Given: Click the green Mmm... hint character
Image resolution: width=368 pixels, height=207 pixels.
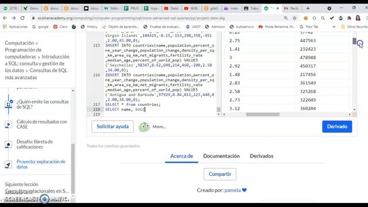Looking at the screenshot, I should coord(144,126).
